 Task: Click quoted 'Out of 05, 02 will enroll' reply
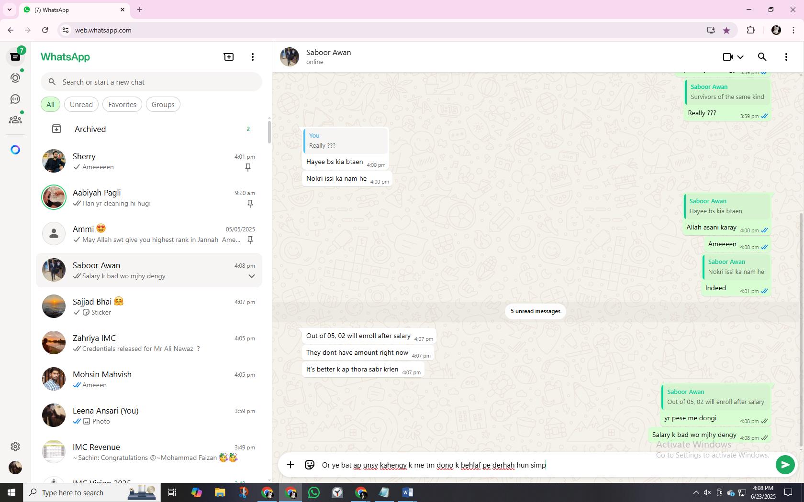[x=715, y=397]
